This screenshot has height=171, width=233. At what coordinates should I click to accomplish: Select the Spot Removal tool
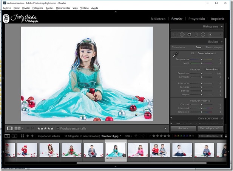pos(182,35)
